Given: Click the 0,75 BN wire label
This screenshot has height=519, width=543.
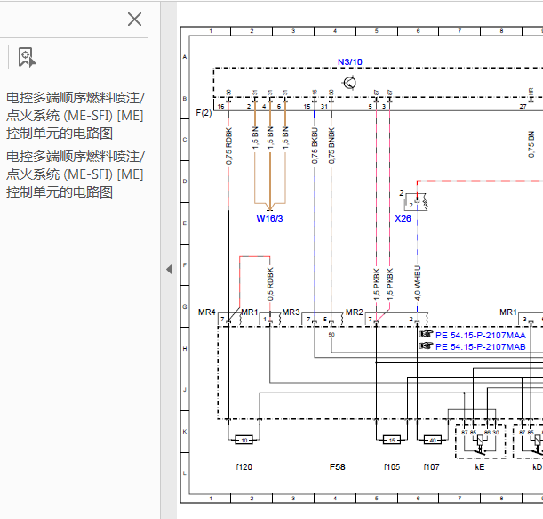Looking at the screenshot, I should coord(531,144).
